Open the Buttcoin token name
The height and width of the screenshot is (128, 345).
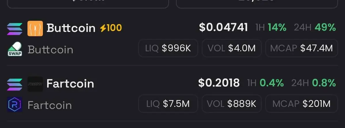coord(71,28)
